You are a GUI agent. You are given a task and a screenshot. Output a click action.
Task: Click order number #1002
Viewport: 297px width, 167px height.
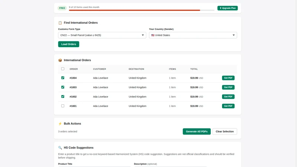pyautogui.click(x=73, y=97)
